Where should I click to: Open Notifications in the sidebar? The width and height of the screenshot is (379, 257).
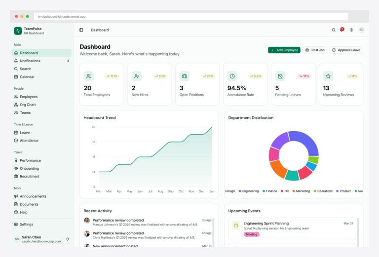point(41,61)
